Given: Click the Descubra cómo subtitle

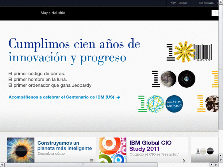Looking at the screenshot, I should 51,154.
